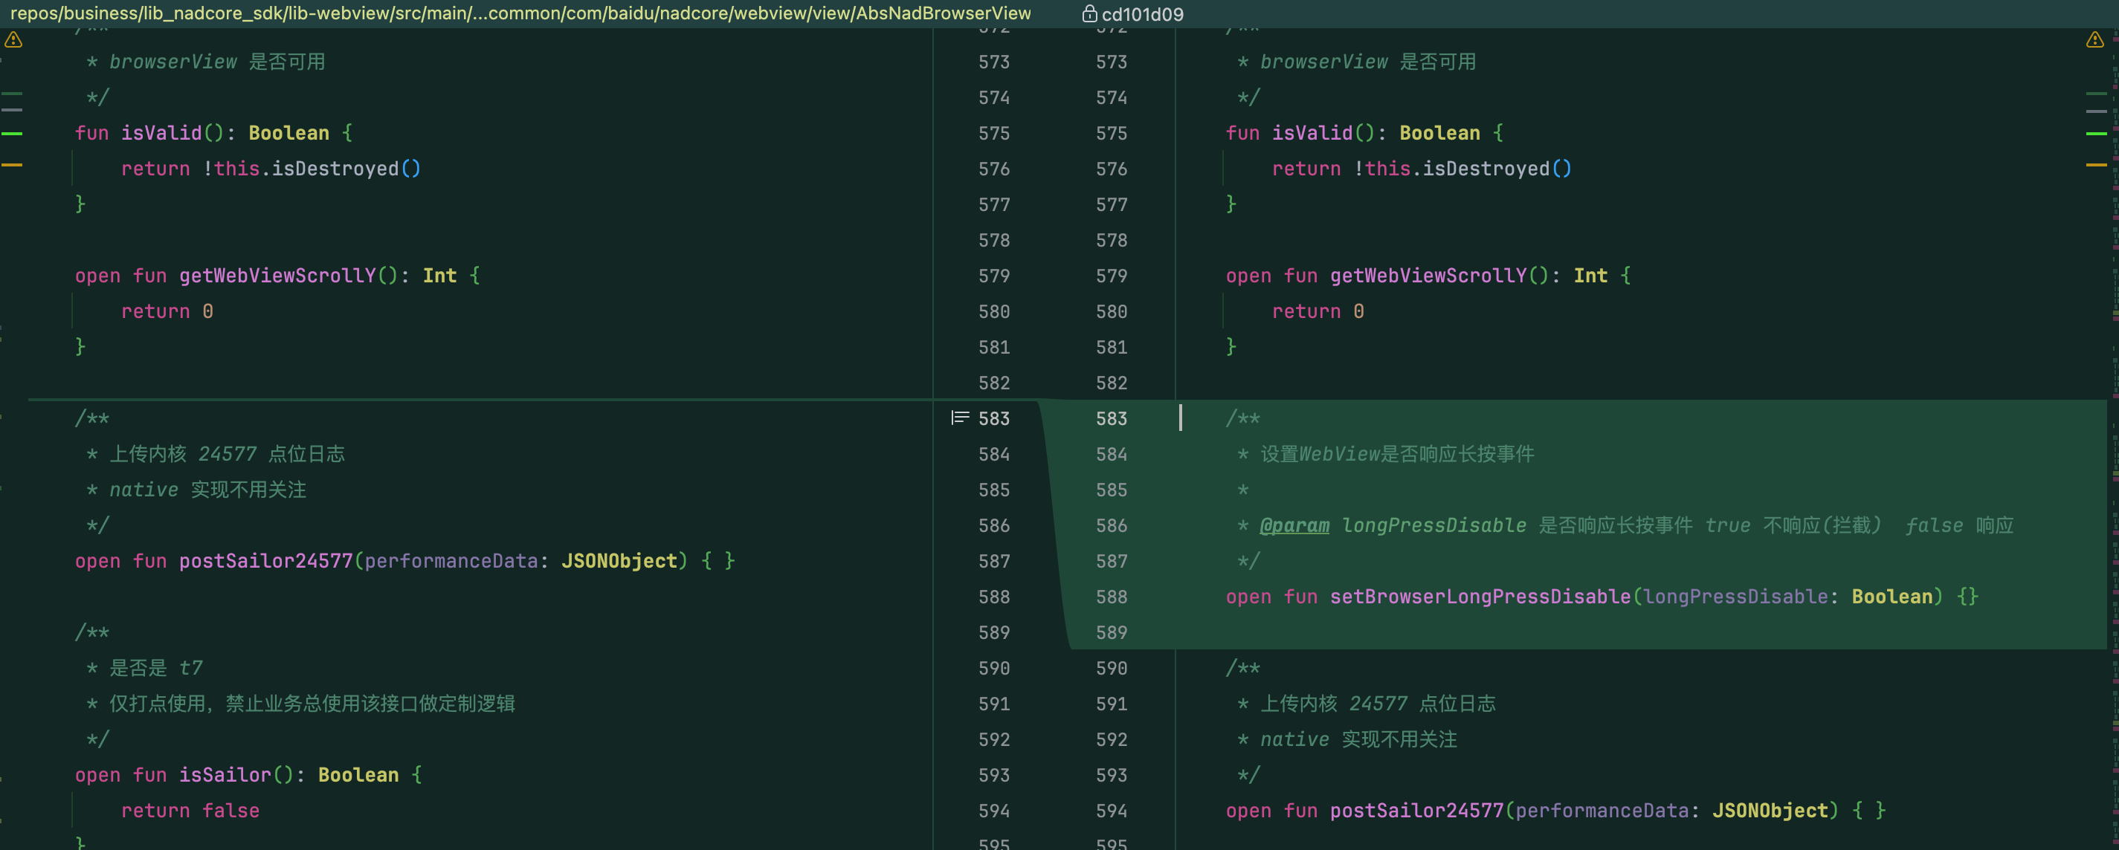Jump to the bright green marker on right error stripe
Viewport: 2119px width, 850px height.
point(2096,133)
